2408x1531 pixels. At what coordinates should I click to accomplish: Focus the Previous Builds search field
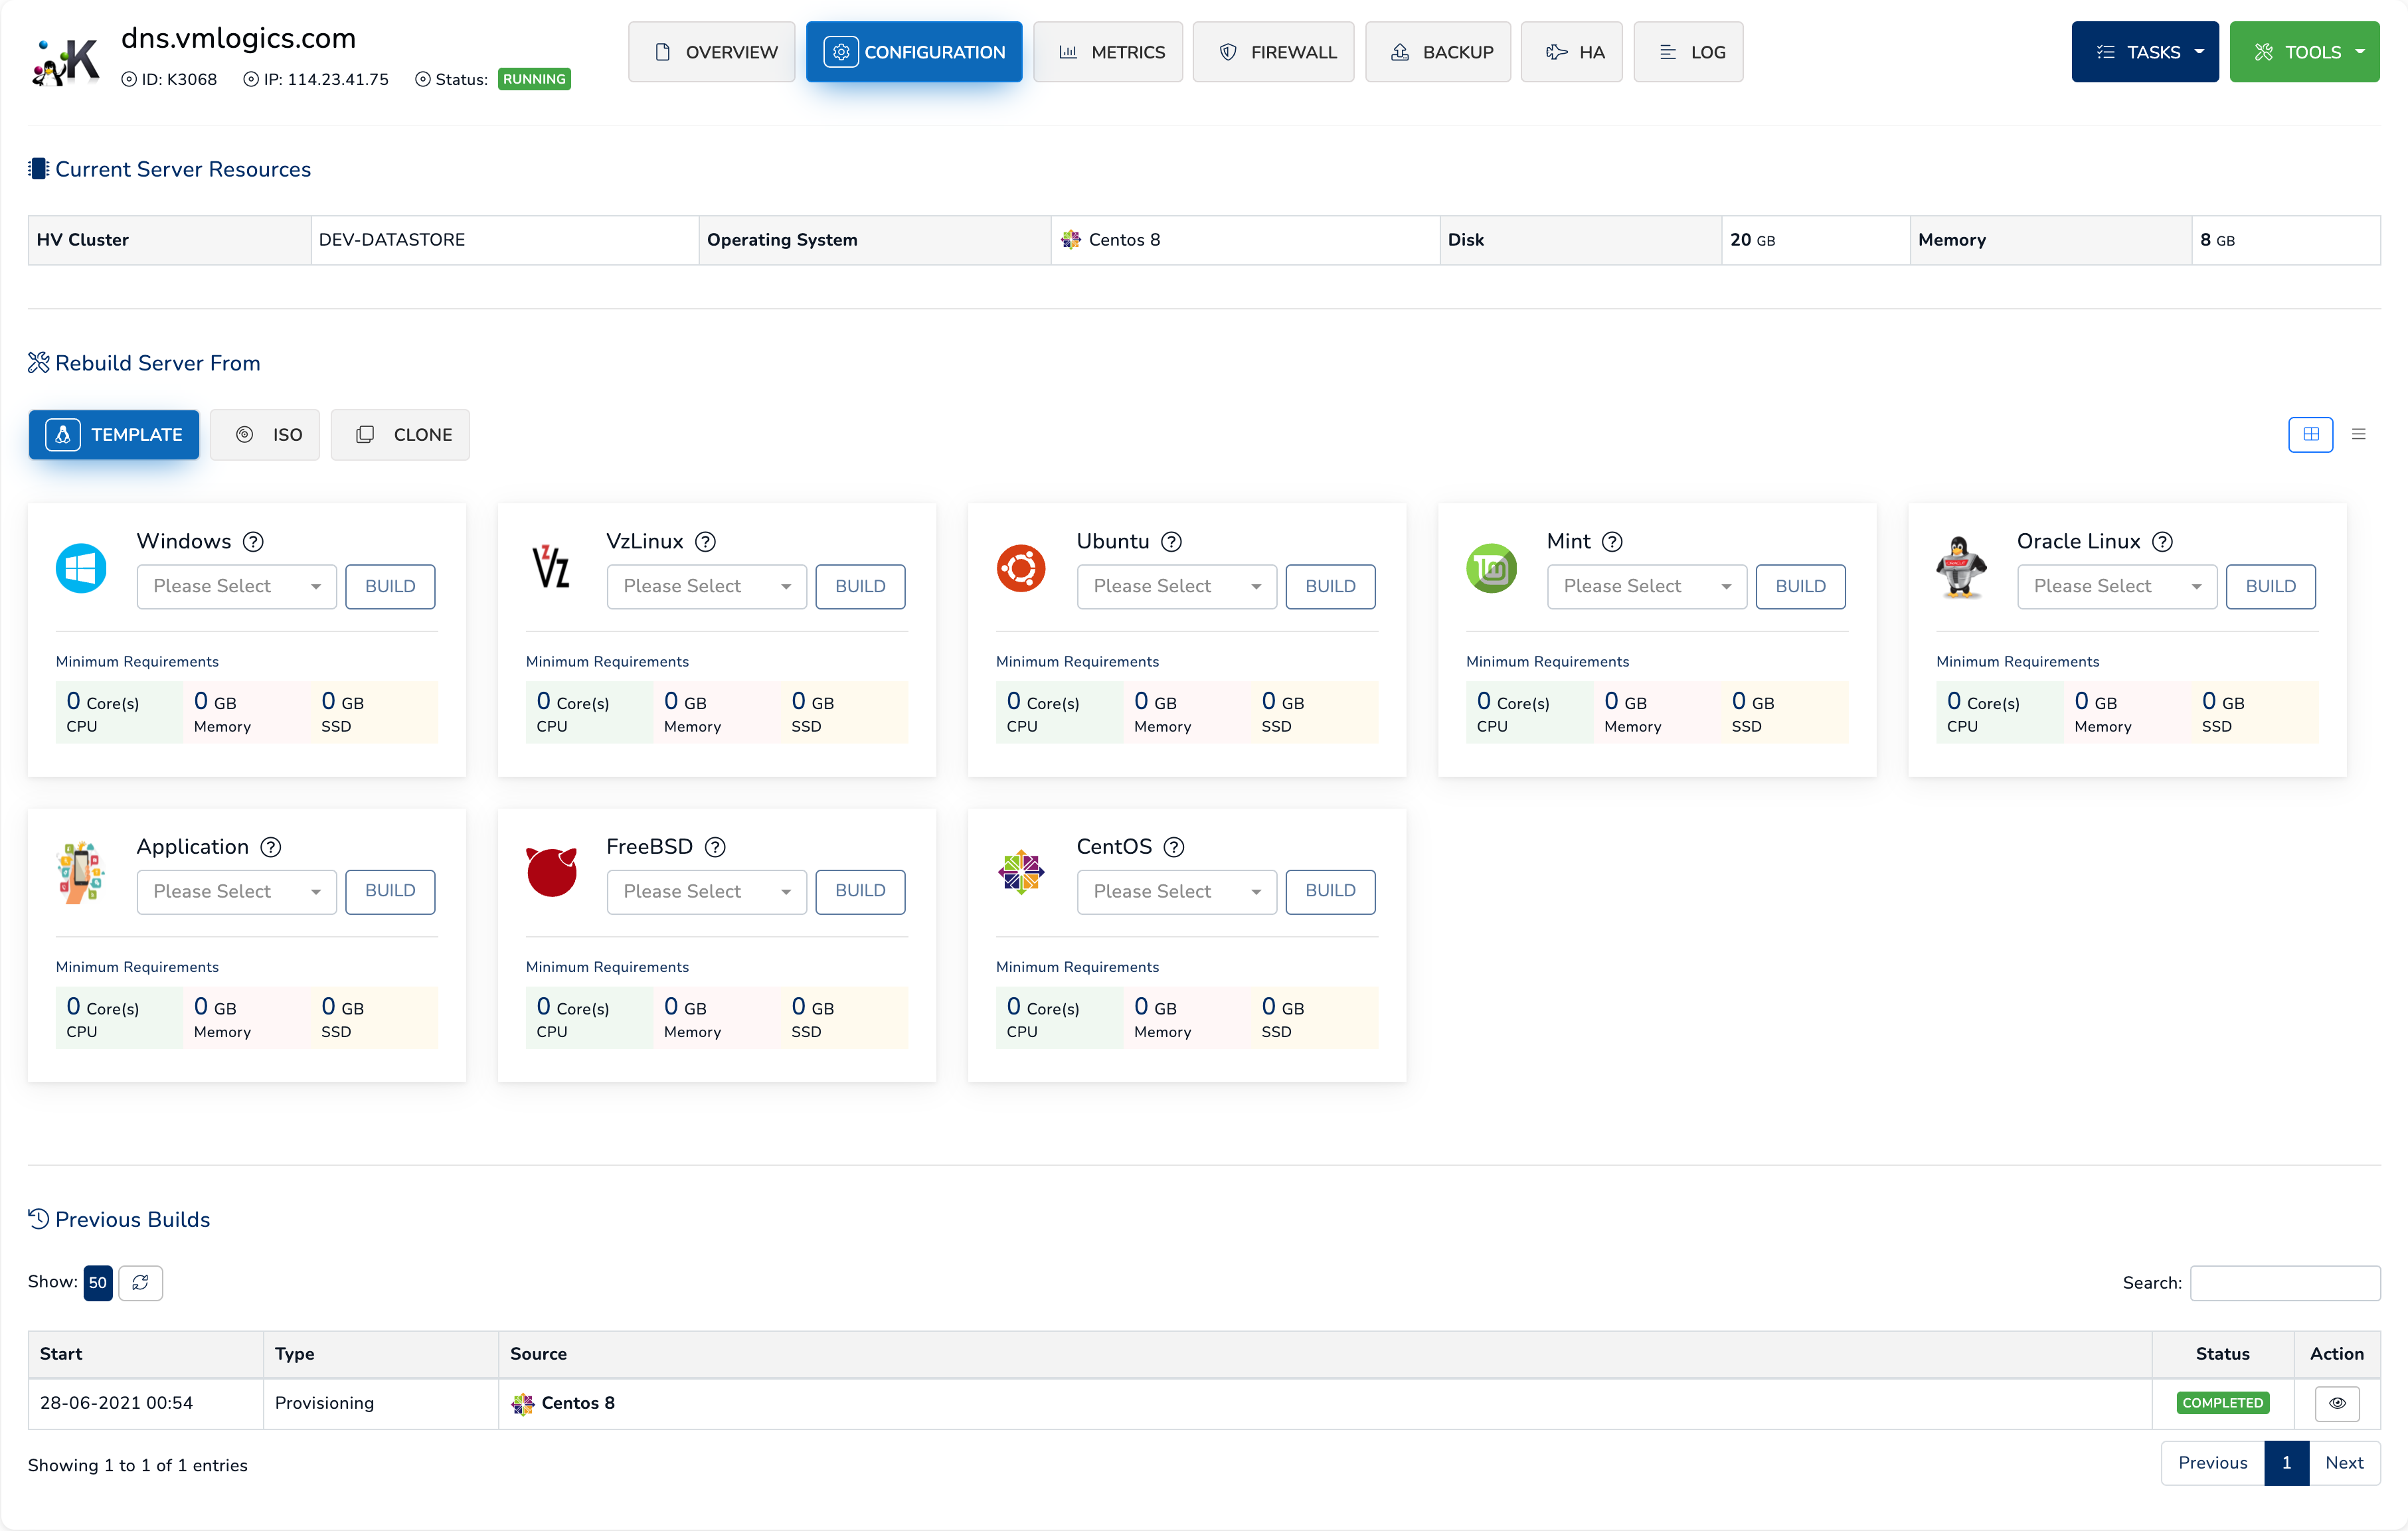[2284, 1282]
